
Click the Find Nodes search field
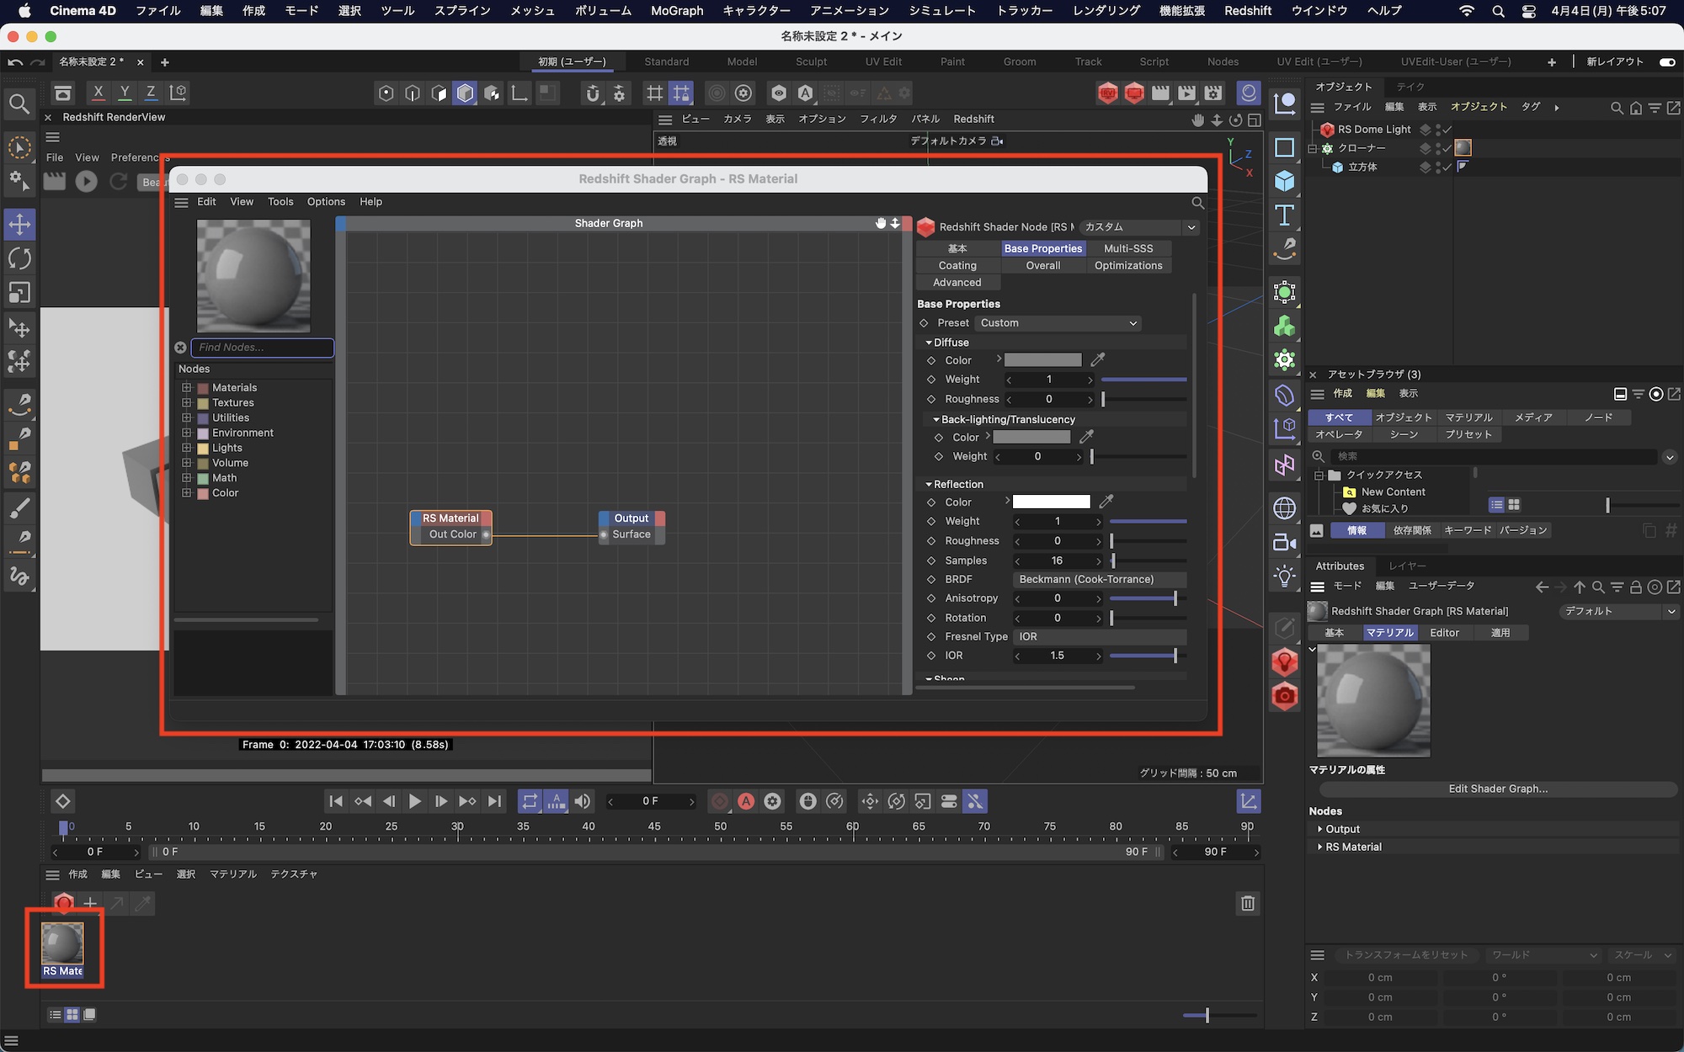click(x=262, y=347)
